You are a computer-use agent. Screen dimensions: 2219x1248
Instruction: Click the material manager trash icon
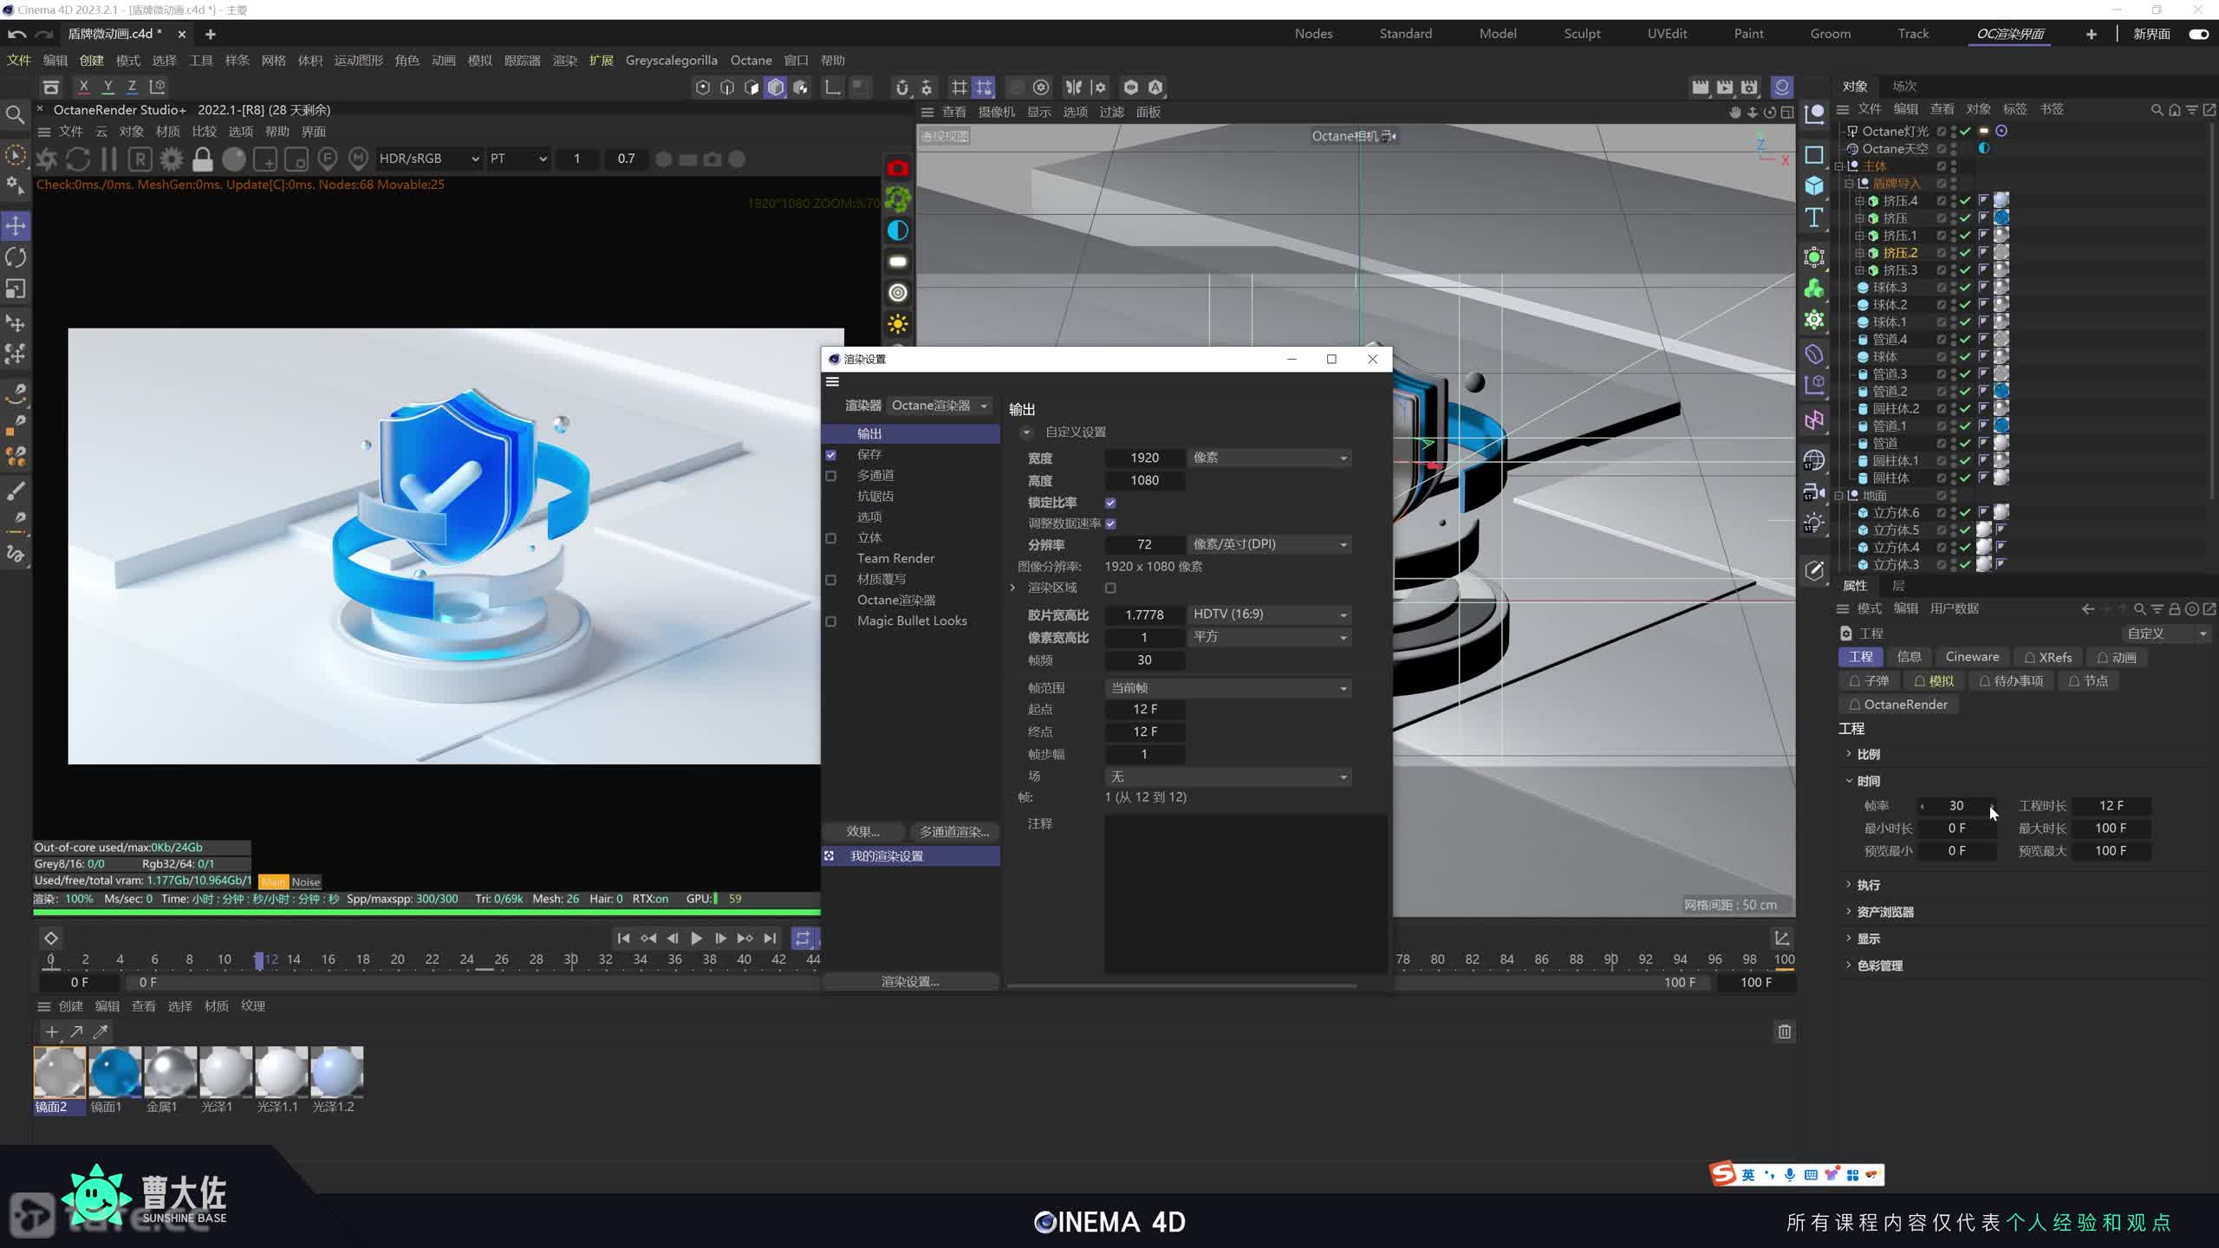click(1784, 1031)
